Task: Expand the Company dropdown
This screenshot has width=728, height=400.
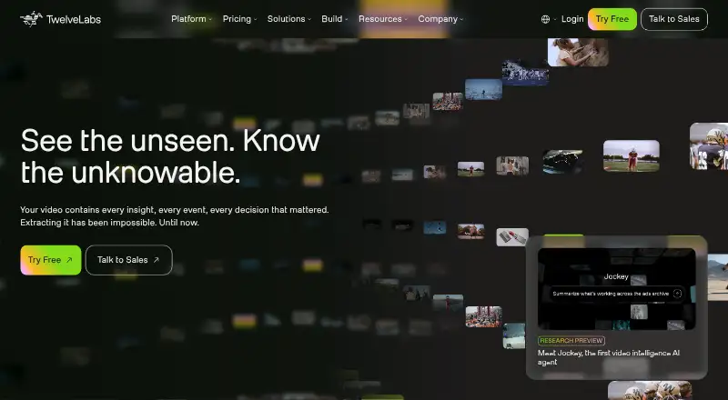Action: (440, 19)
